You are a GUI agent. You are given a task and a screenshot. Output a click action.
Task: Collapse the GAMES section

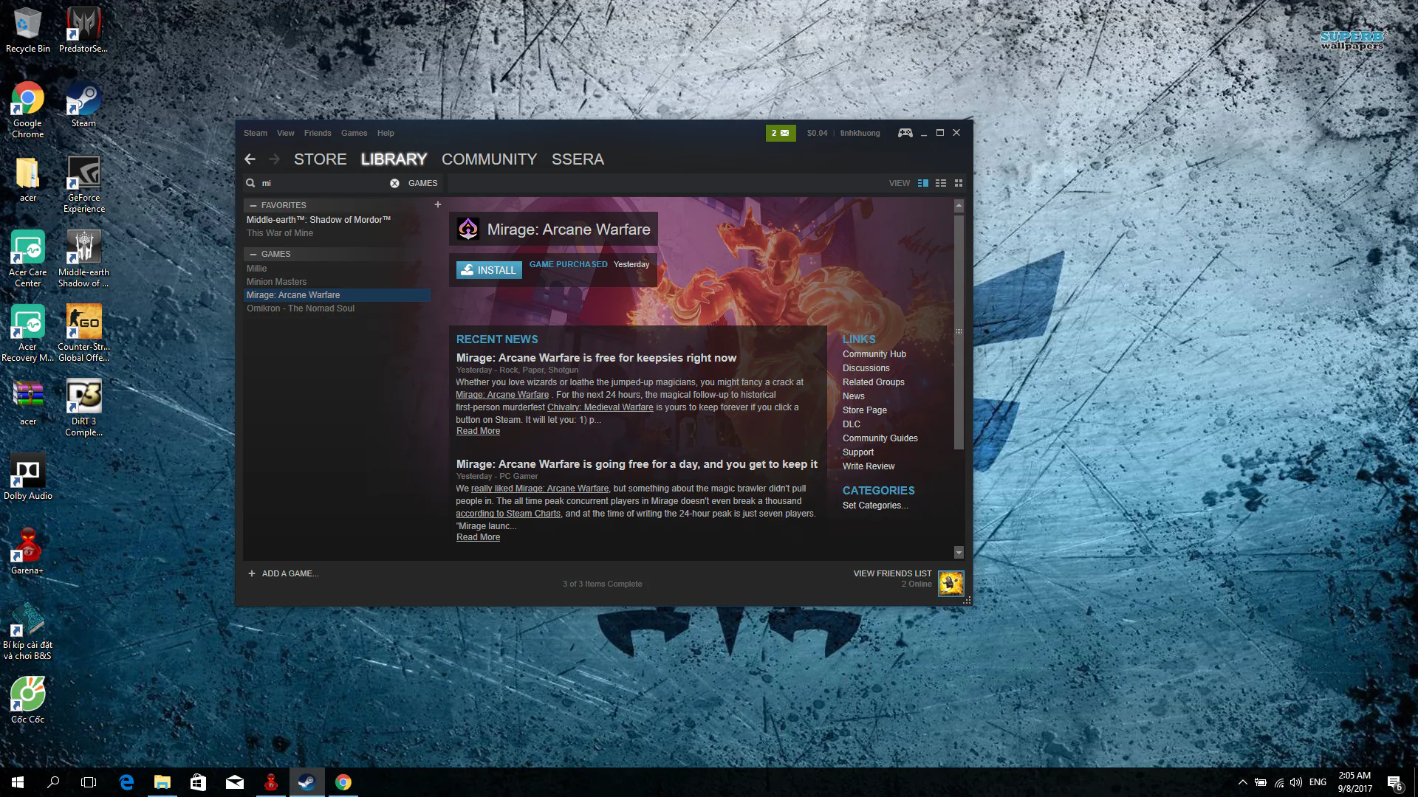click(x=253, y=254)
